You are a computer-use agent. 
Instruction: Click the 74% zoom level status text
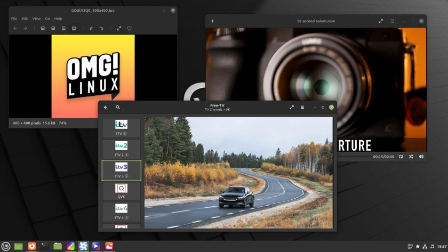click(62, 123)
